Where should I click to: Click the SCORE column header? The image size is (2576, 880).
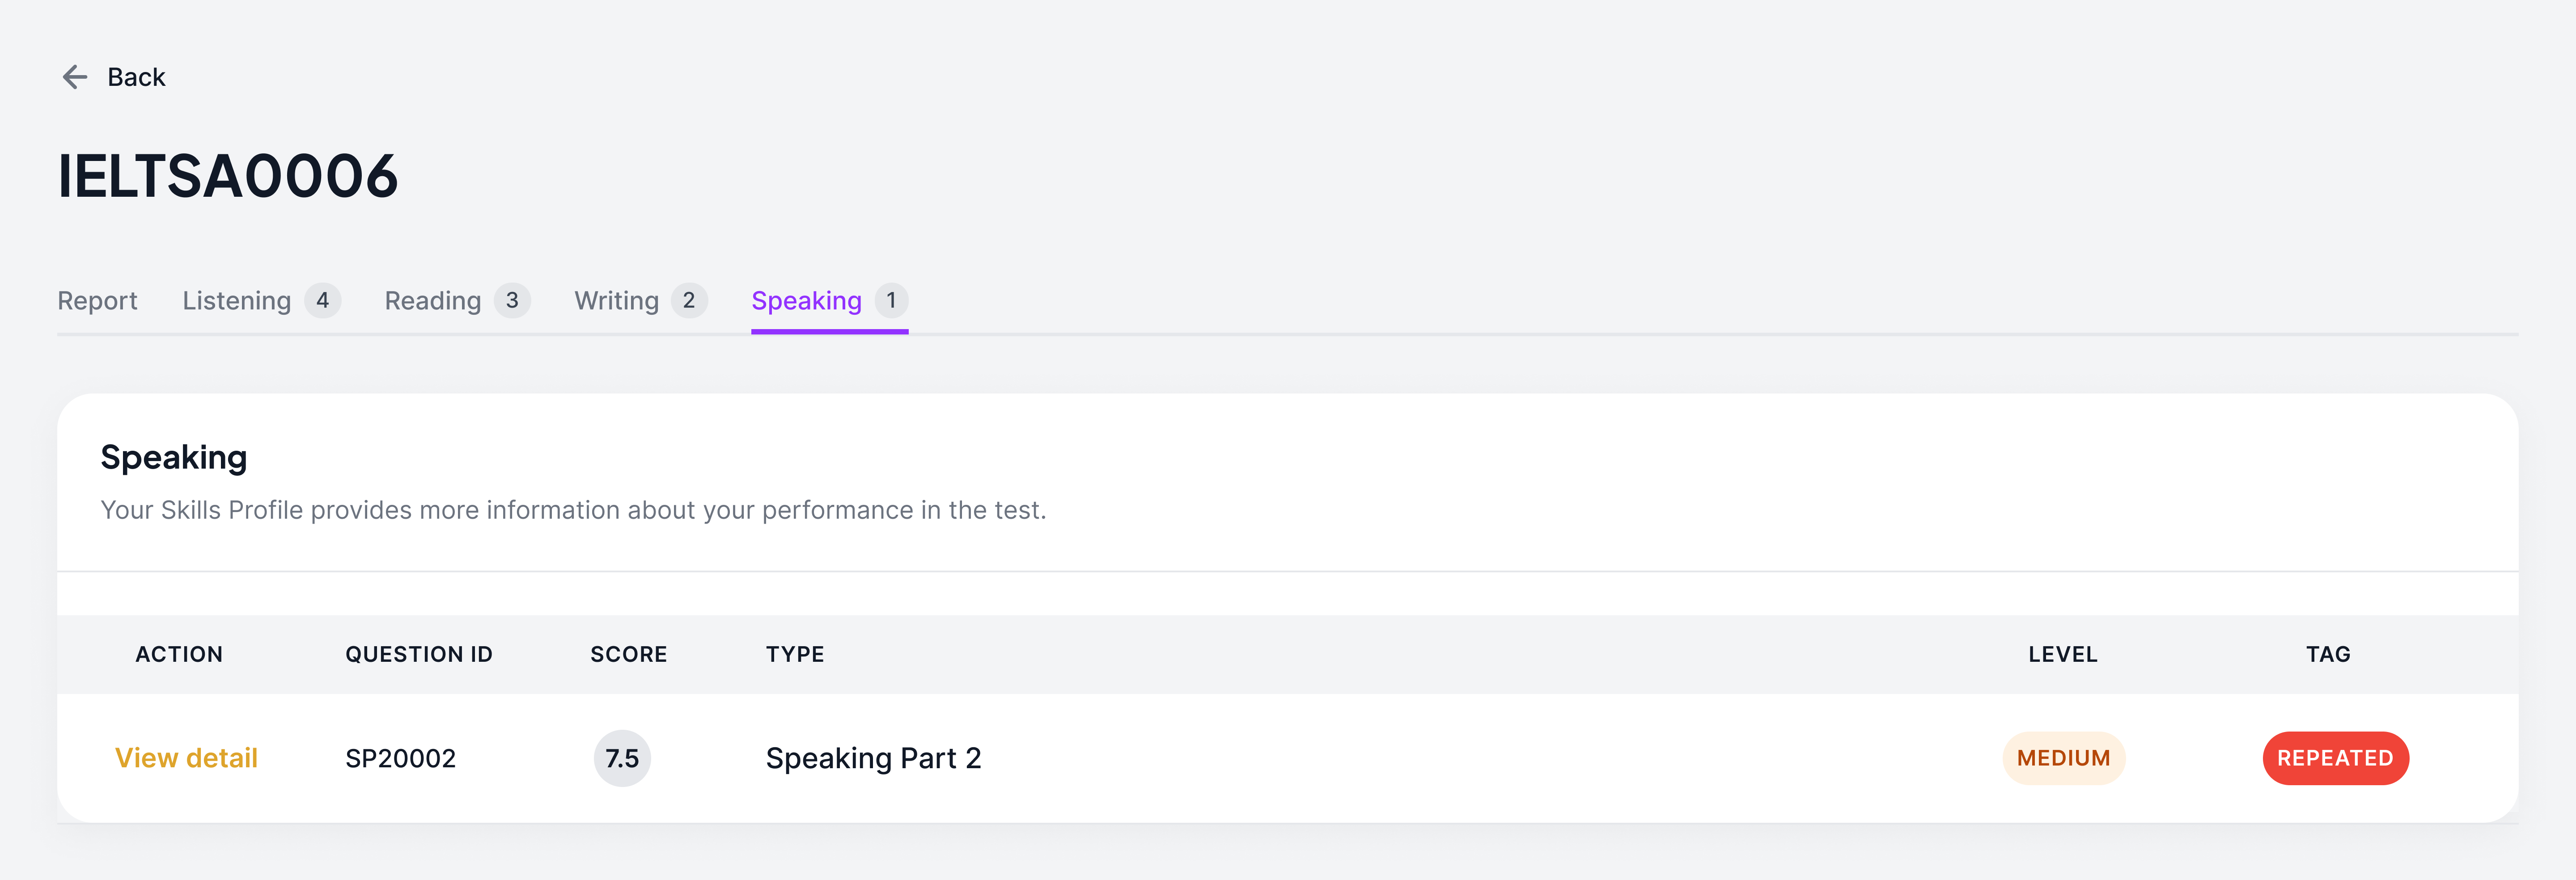(x=628, y=654)
